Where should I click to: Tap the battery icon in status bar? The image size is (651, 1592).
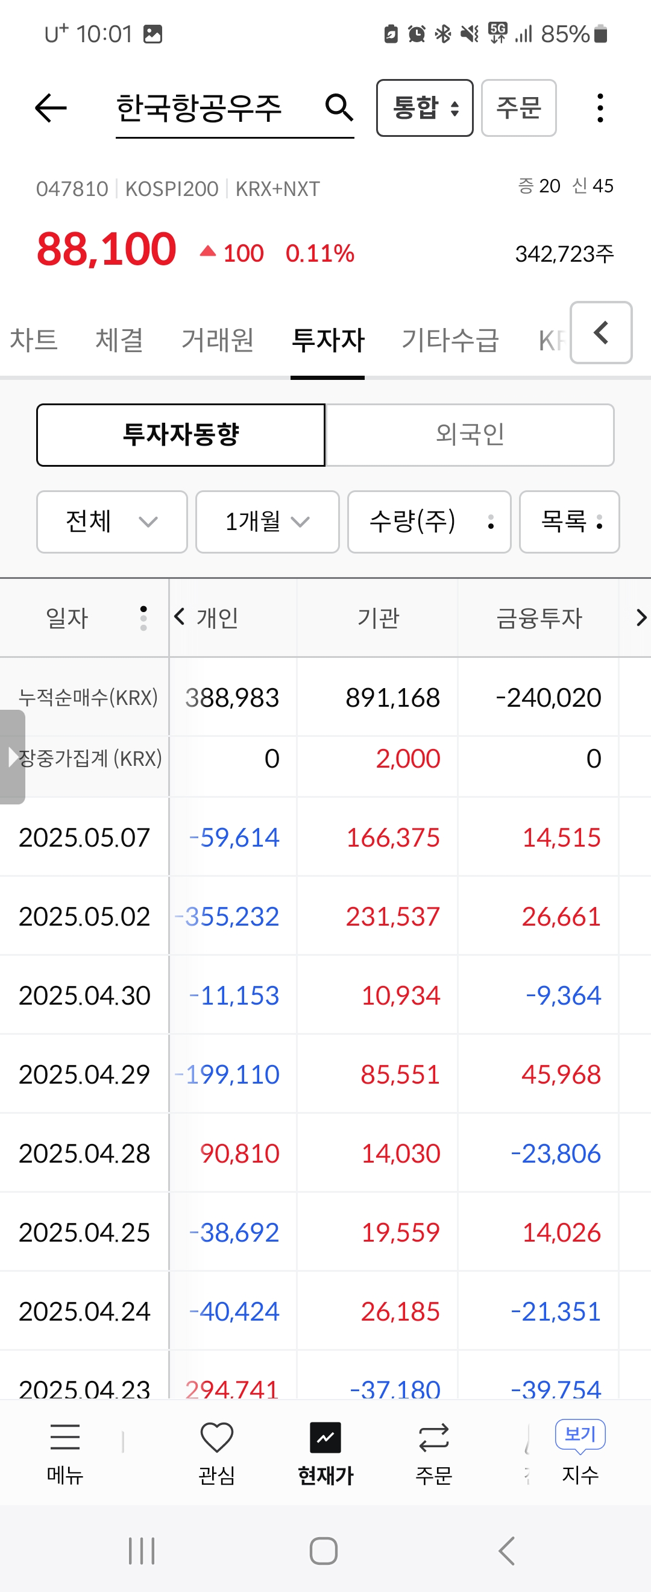point(600,34)
